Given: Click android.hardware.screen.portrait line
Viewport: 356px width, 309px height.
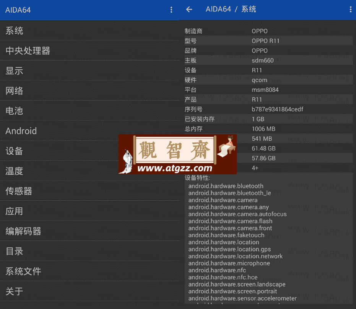Looking at the screenshot, I should pyautogui.click(x=232, y=291).
